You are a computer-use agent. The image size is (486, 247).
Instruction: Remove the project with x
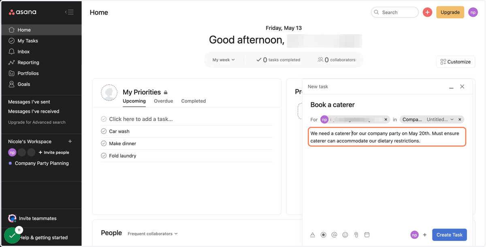pyautogui.click(x=460, y=120)
